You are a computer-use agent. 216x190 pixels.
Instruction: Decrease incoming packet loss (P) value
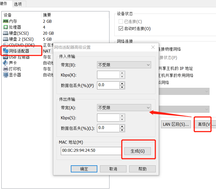click(x=122, y=87)
